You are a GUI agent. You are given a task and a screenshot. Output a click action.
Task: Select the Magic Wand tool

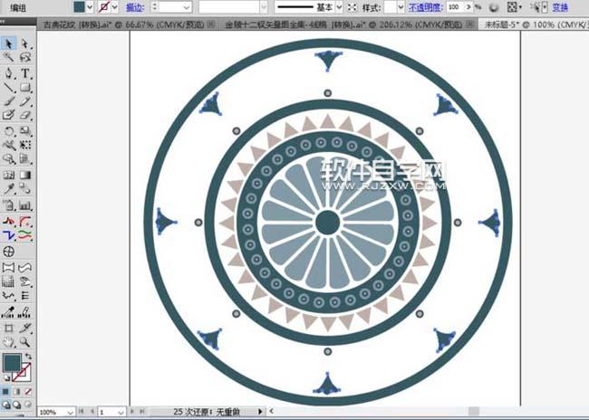(9, 57)
